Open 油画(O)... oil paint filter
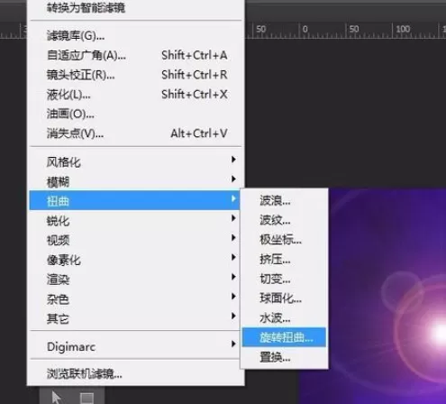The height and width of the screenshot is (404, 446). click(136, 114)
